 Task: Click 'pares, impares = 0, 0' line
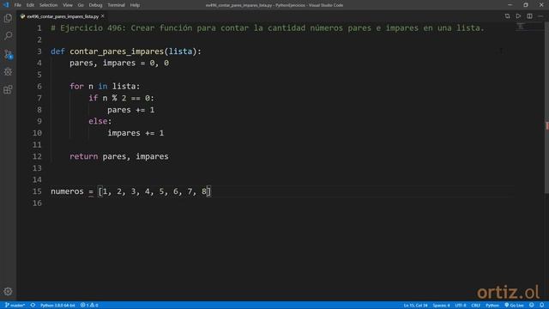(x=119, y=63)
